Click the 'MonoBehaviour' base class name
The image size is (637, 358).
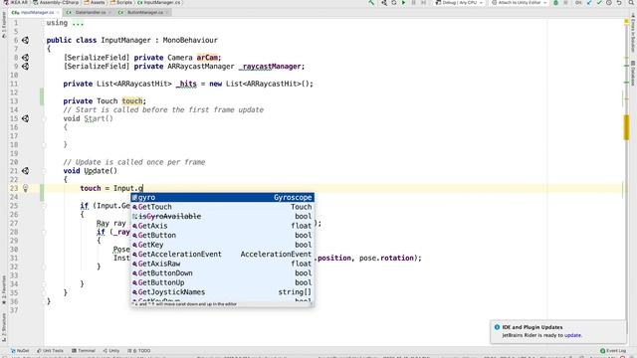190,40
